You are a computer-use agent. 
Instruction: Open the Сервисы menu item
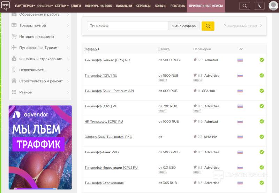(x=143, y=6)
